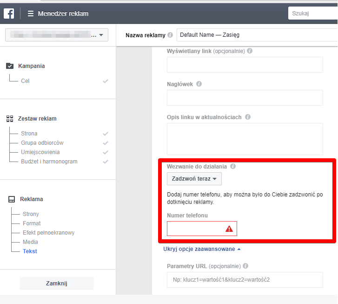Click the Opis linku w aktualnościach text area
338x304 pixels.
[x=245, y=139]
